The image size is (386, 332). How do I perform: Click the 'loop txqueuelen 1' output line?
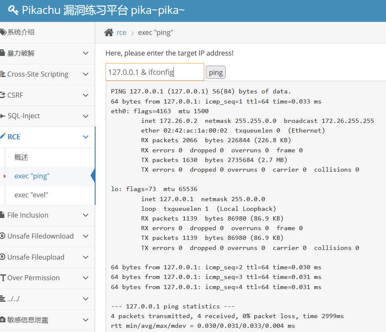tap(208, 209)
